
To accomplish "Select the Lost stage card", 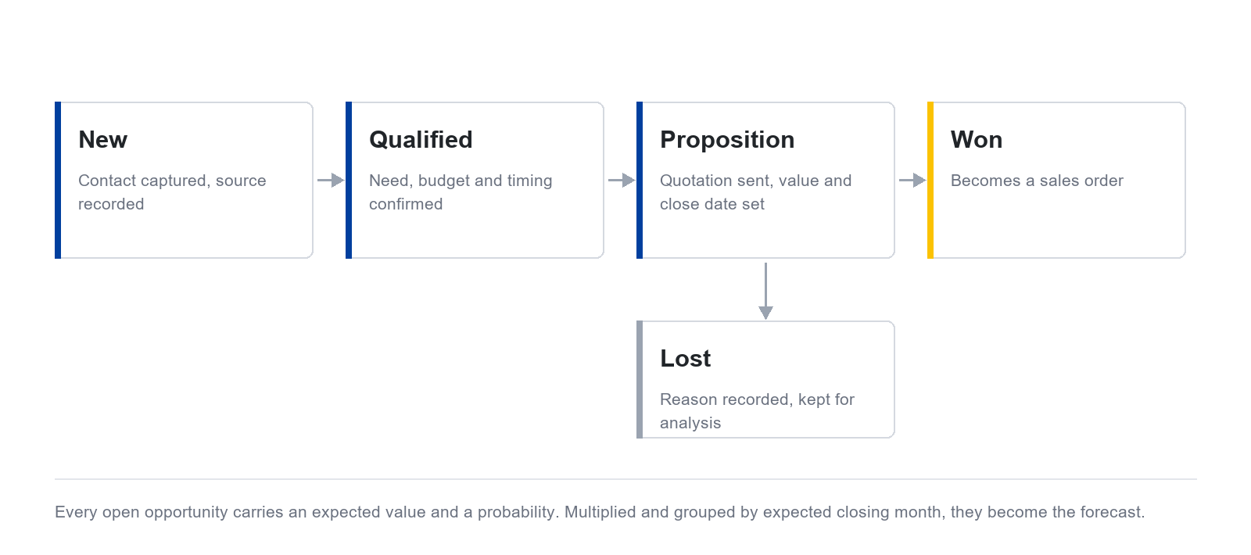I will (x=765, y=379).
